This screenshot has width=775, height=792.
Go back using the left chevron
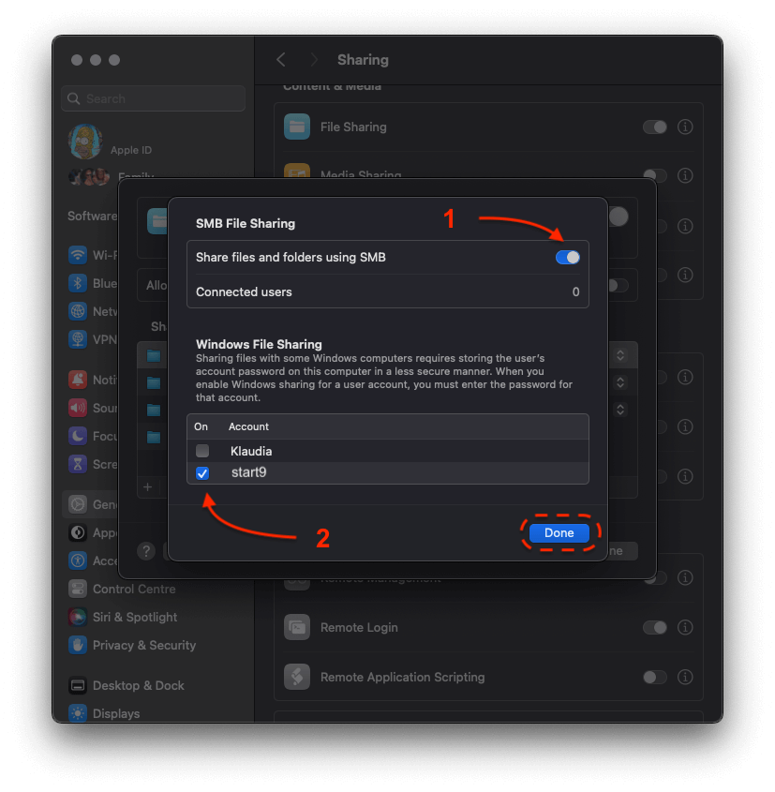280,60
